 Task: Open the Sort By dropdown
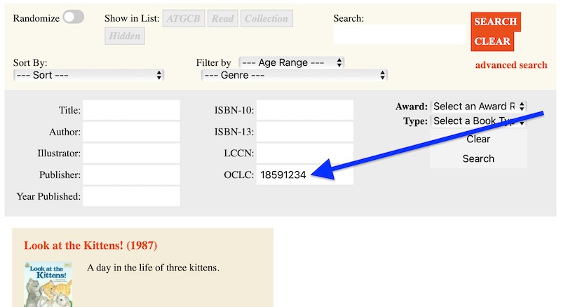pyautogui.click(x=89, y=75)
